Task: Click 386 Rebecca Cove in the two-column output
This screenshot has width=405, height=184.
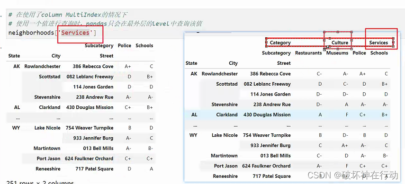Action: point(93,66)
